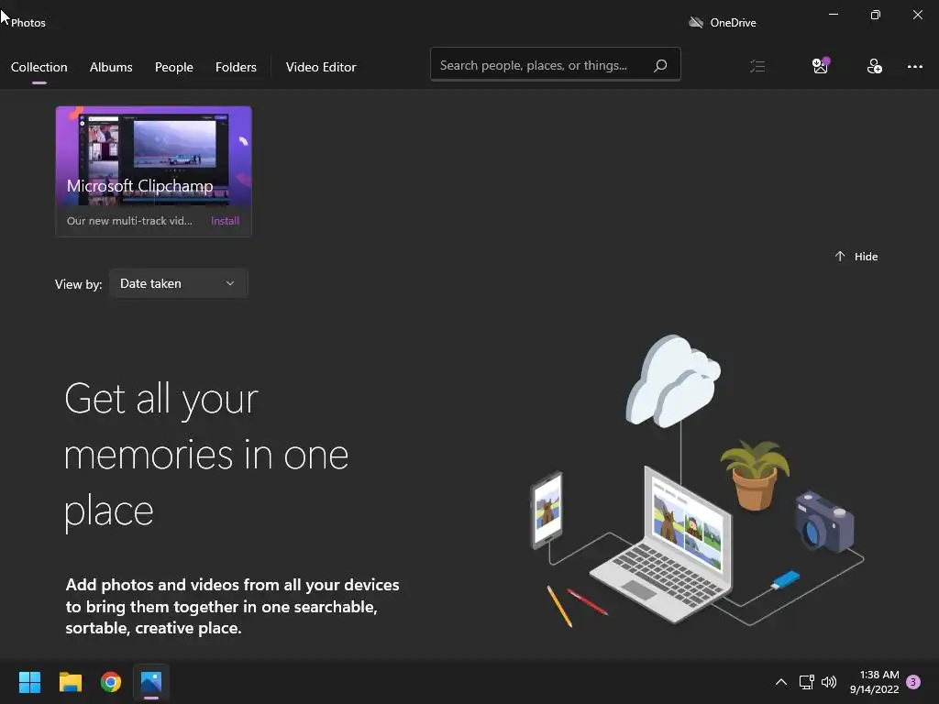Click the Install link for Clipchamp
The height and width of the screenshot is (704, 939).
click(x=226, y=221)
